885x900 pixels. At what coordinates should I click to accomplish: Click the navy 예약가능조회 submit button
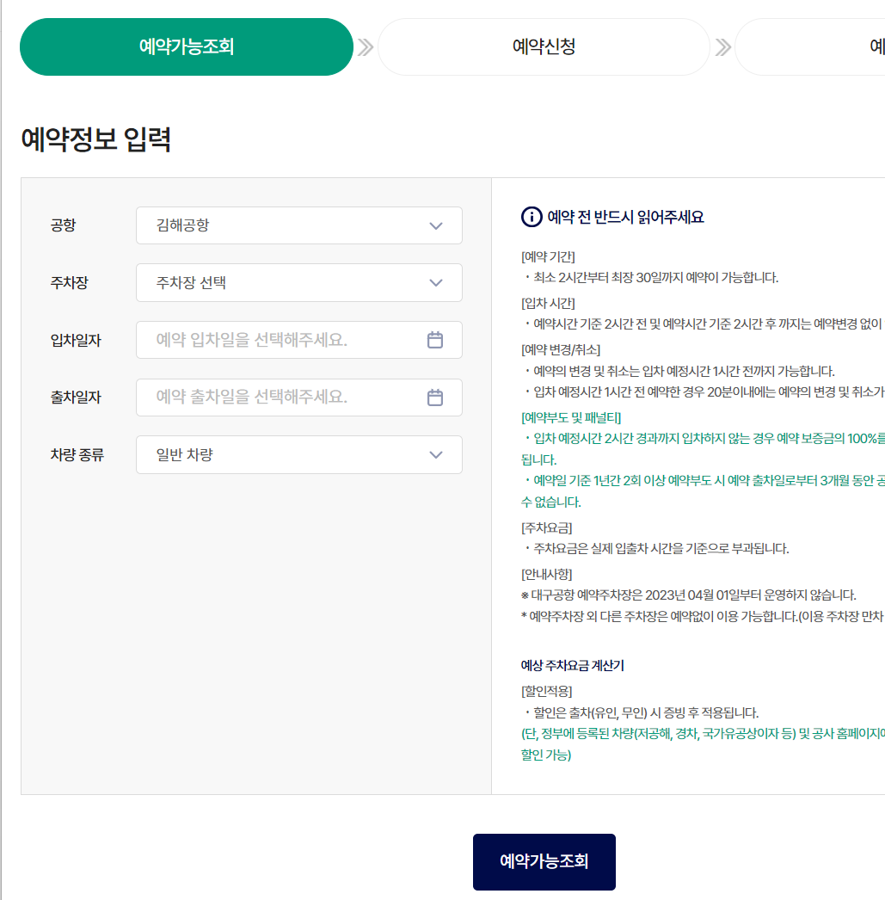[544, 861]
